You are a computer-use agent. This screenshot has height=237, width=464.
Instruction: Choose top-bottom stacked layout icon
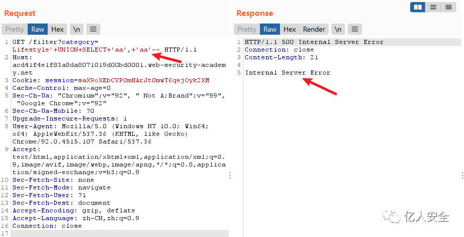(x=433, y=7)
